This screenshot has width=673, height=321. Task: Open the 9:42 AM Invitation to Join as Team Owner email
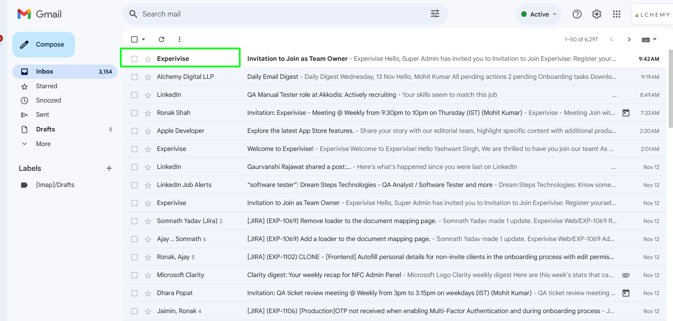[394, 59]
